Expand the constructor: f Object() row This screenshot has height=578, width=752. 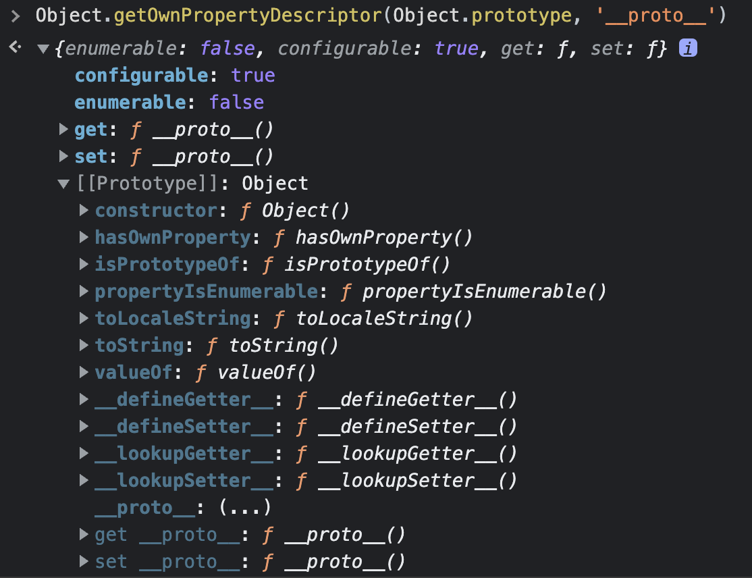click(84, 209)
